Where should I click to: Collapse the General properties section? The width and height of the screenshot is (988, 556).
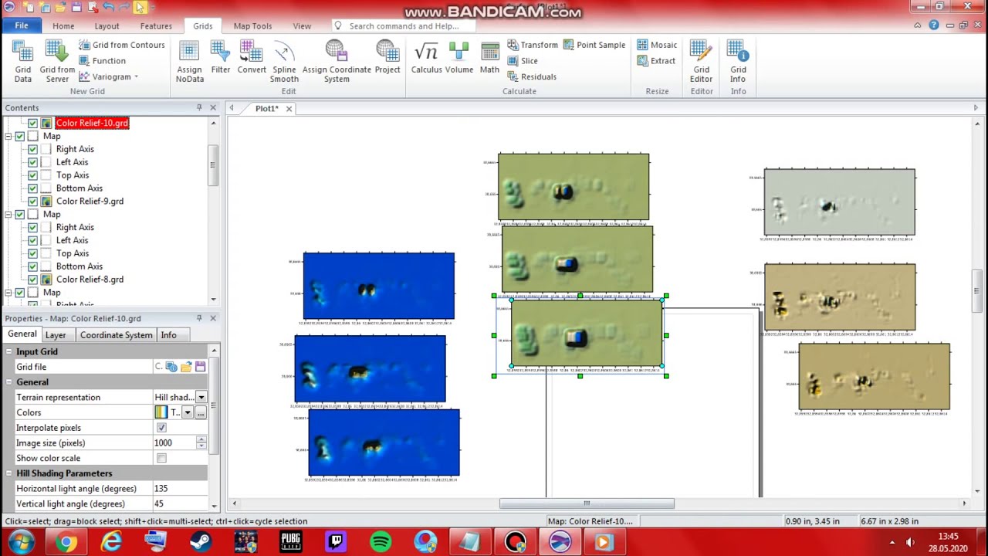(x=8, y=382)
